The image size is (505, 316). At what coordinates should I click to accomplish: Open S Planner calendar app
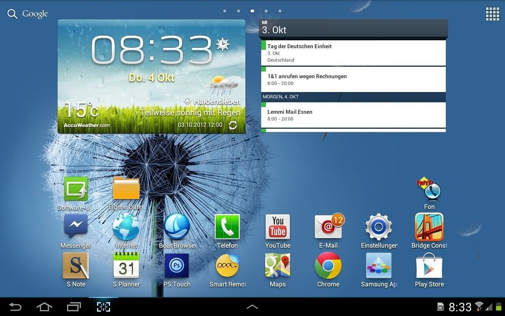point(126,265)
